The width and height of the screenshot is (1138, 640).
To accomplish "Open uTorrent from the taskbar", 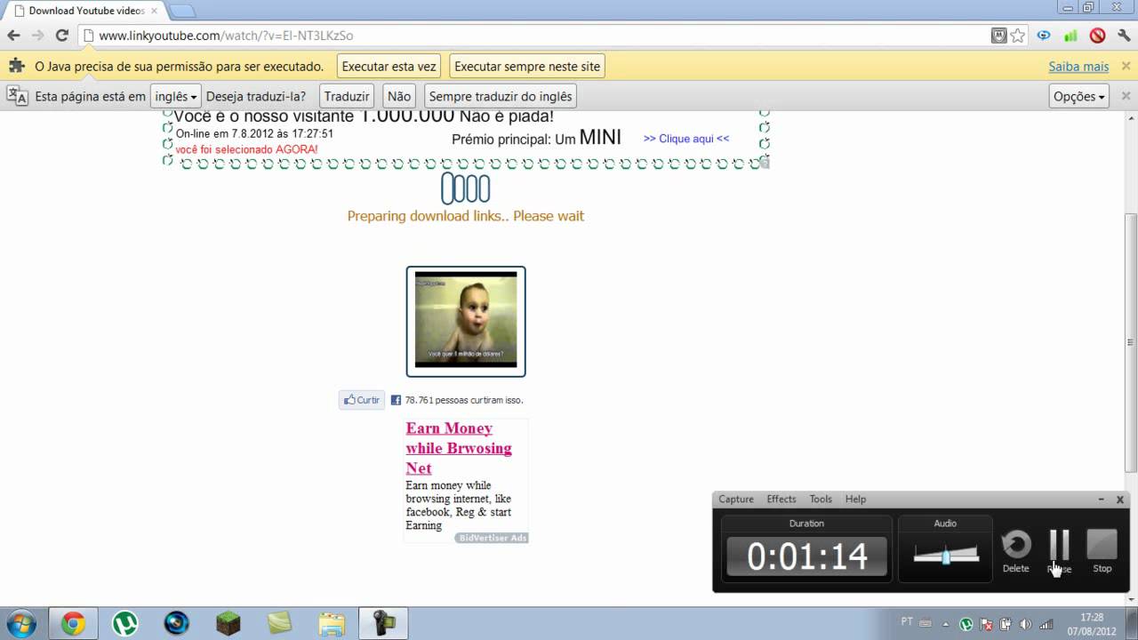I will pos(124,624).
